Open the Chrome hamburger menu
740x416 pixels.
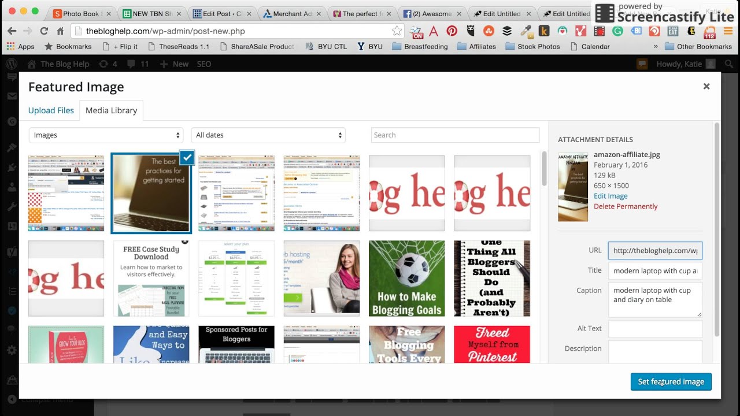pyautogui.click(x=728, y=31)
